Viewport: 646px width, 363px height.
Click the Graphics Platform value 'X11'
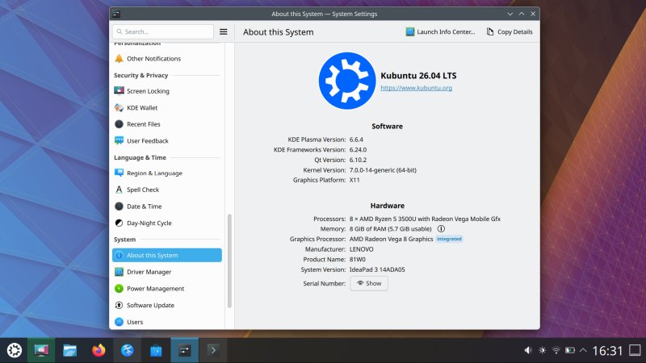tap(354, 180)
